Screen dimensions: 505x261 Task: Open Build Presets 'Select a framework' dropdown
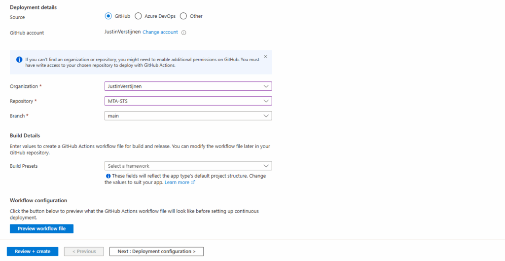click(188, 166)
